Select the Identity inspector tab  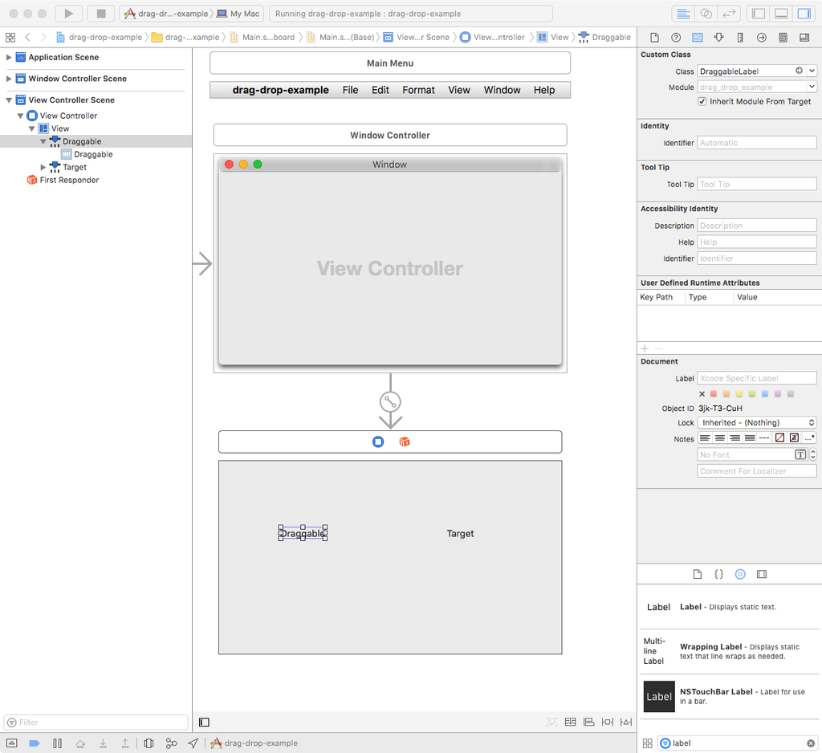pyautogui.click(x=698, y=37)
